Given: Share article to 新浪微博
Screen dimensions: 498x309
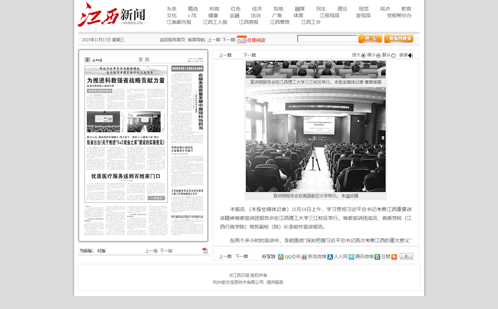Looking at the screenshot, I should [304, 257].
